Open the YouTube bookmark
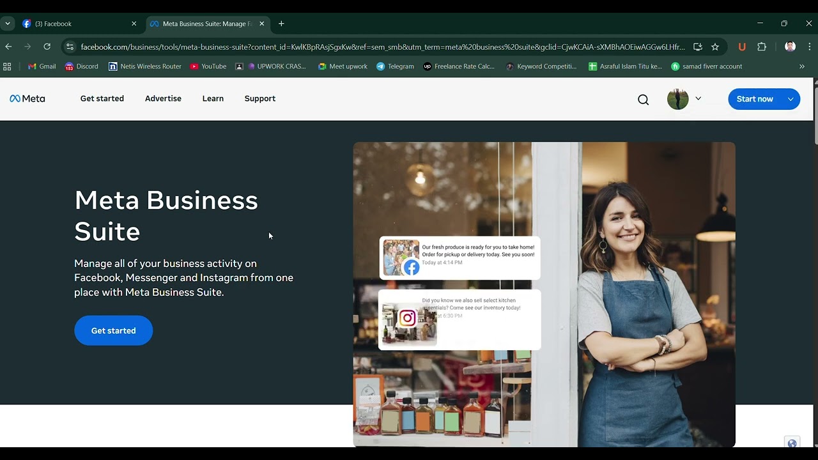Screen dimensions: 818x460 click(208, 66)
